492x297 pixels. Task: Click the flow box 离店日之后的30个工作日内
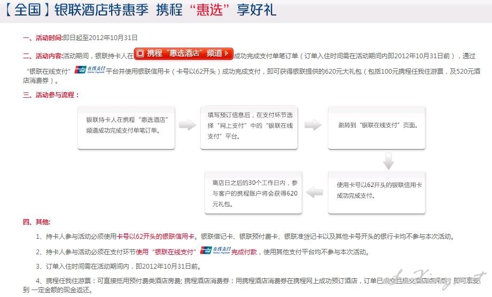pyautogui.click(x=253, y=192)
